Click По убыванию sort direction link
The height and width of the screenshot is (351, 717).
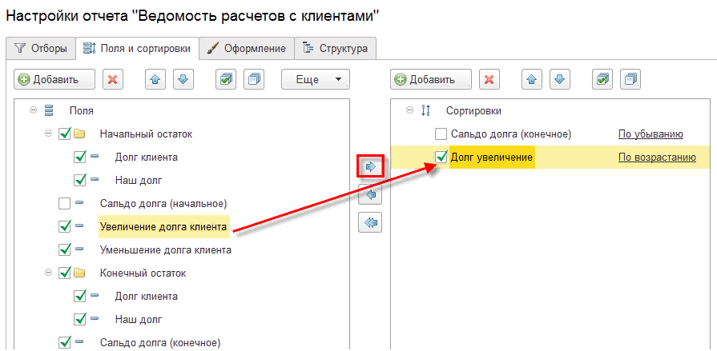coord(650,134)
